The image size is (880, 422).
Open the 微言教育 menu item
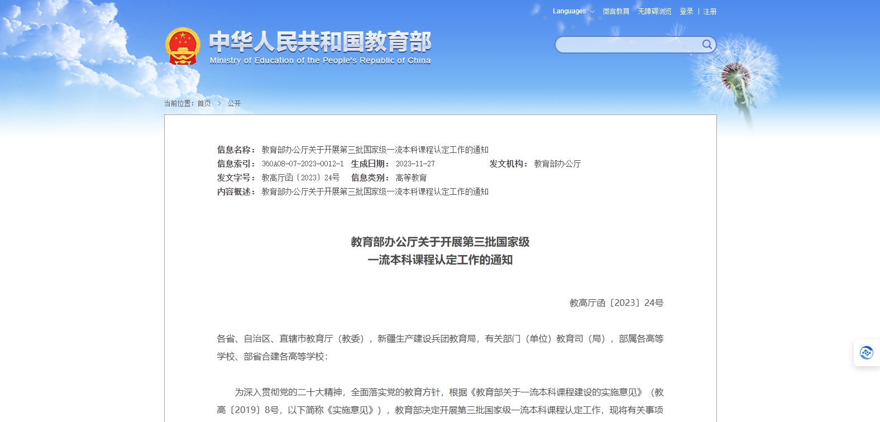(x=616, y=11)
